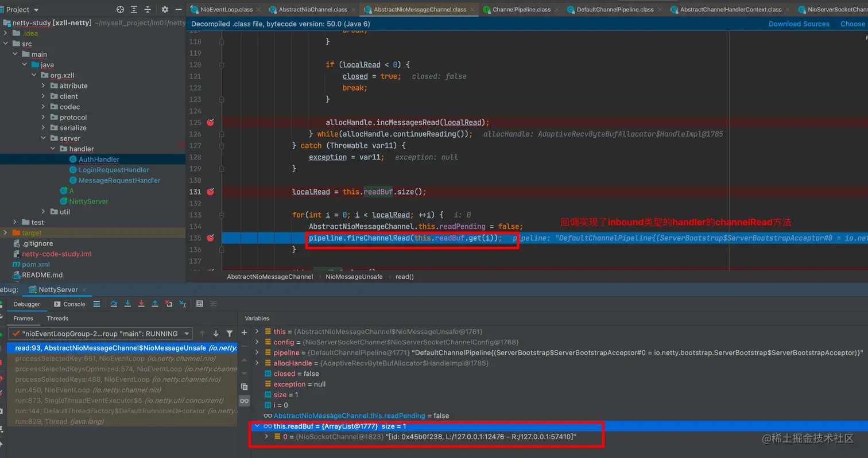The image size is (868, 458).
Task: Toggle the code fold marker on line 123
Action: pos(222,99)
